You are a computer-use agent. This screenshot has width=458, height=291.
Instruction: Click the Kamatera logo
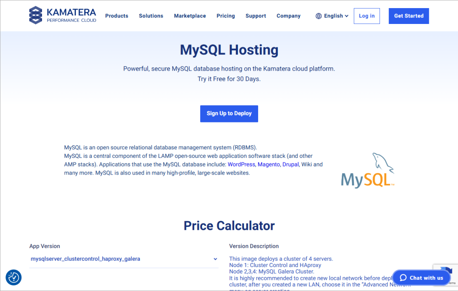click(x=63, y=15)
